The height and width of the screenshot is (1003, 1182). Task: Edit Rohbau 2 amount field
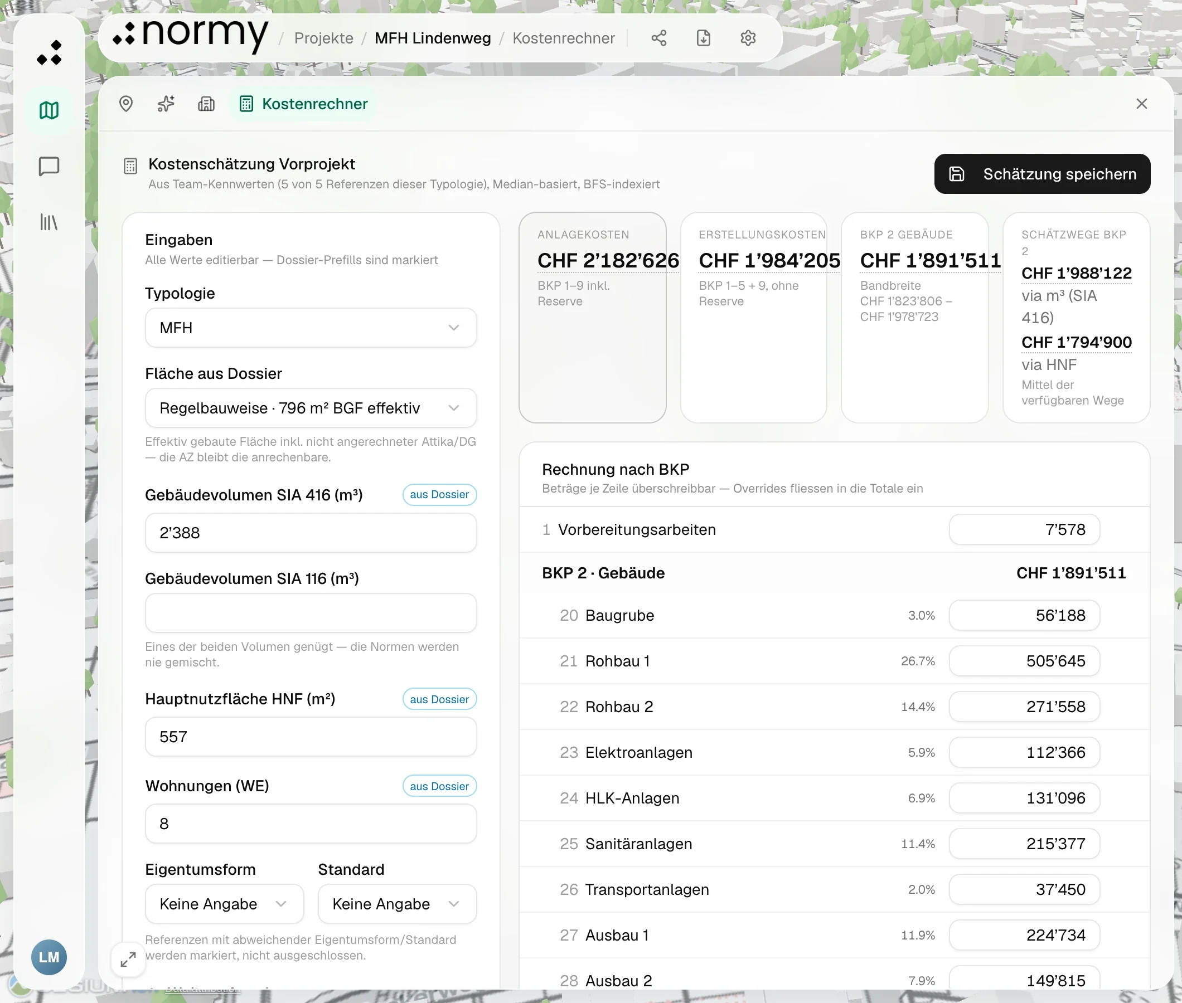coord(1024,707)
